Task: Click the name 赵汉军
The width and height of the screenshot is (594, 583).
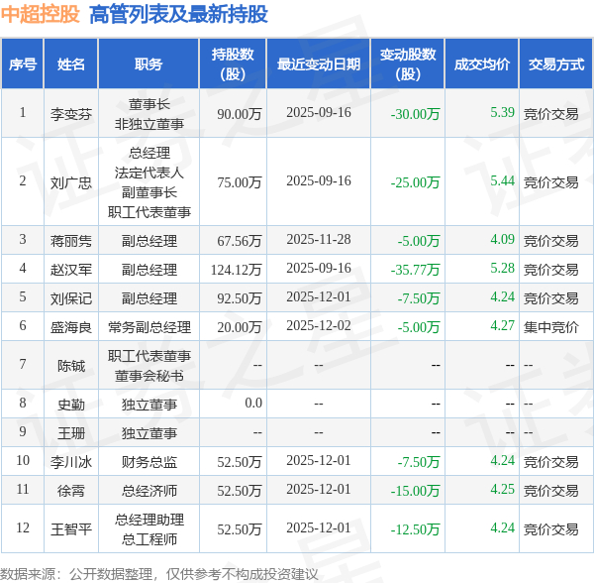Action: [x=71, y=270]
